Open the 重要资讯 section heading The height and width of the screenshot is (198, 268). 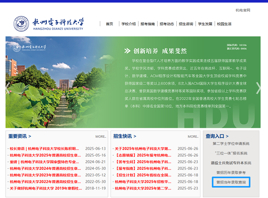(20, 136)
